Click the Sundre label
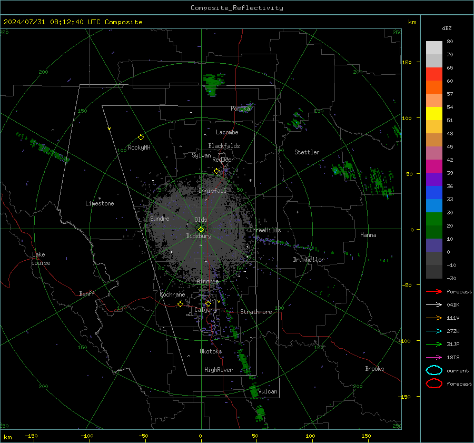The image size is (474, 443). tap(160, 219)
